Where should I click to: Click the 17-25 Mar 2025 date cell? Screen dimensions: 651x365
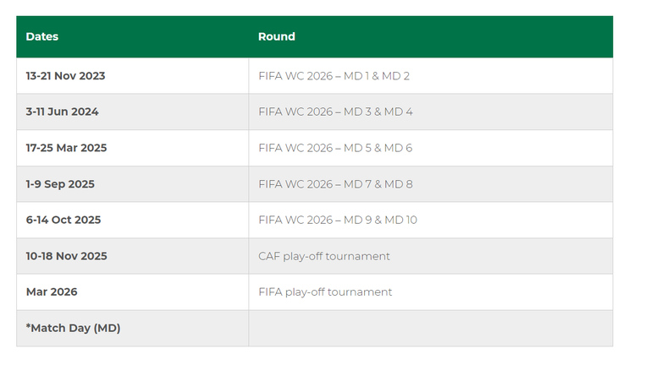67,148
